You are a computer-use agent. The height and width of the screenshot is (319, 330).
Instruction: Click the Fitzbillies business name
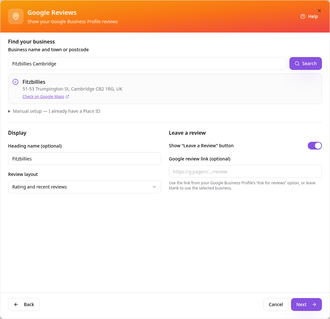click(x=34, y=82)
